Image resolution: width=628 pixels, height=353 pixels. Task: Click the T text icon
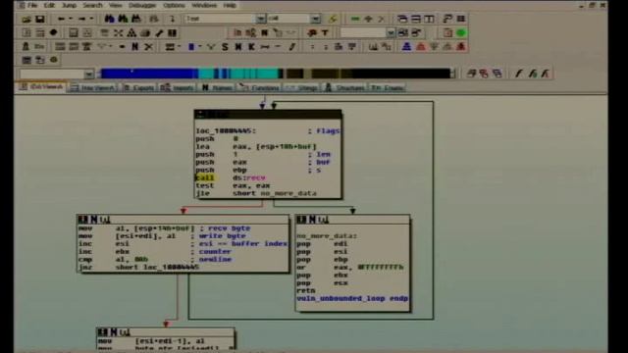tap(325, 32)
